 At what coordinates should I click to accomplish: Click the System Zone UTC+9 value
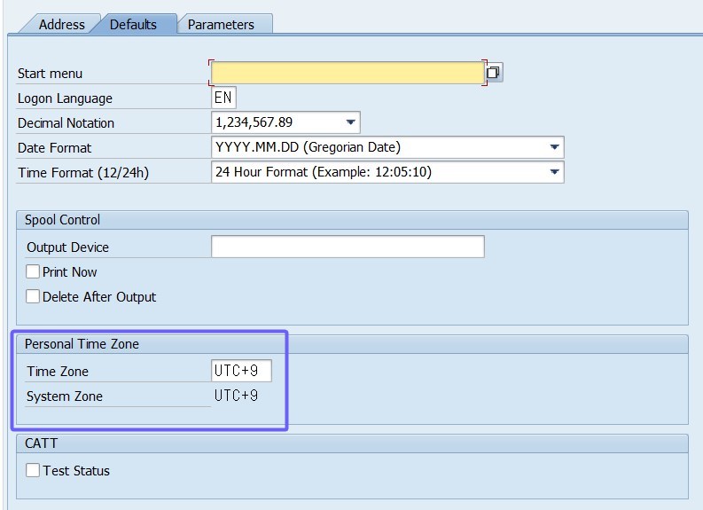tap(236, 396)
